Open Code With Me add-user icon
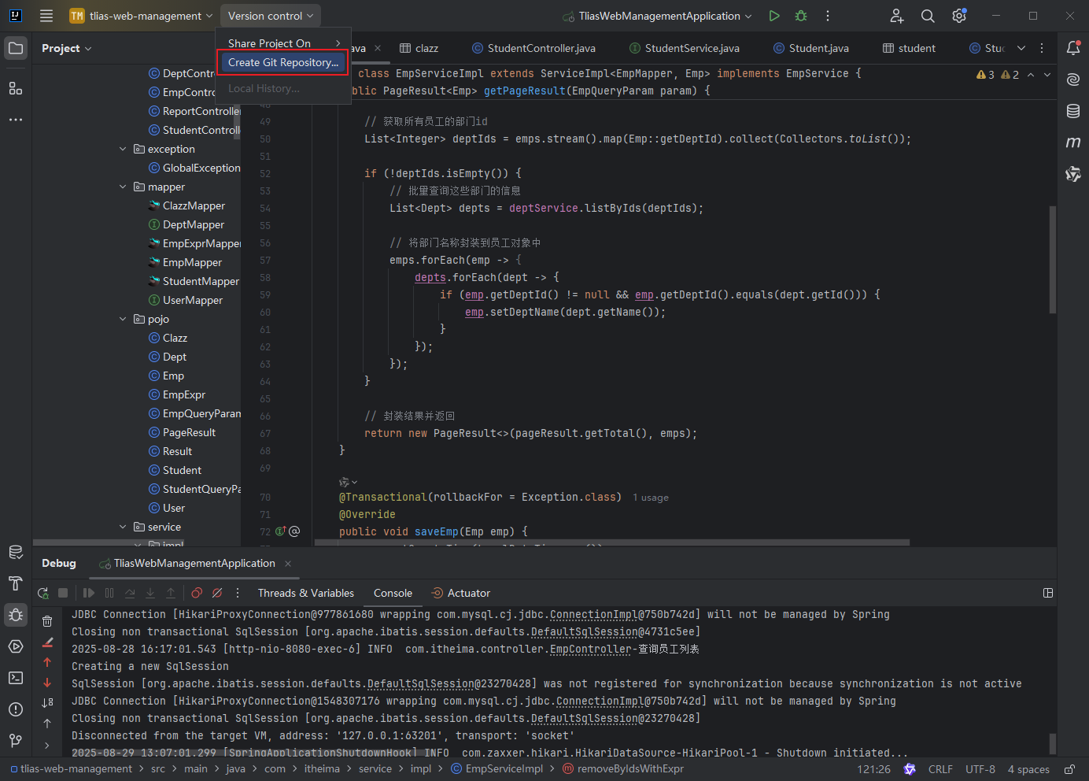 [897, 16]
